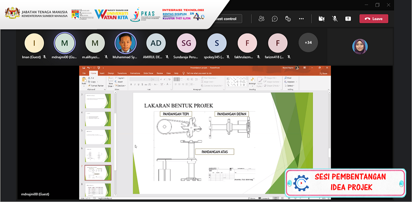Screen dimensions: 412x202
Task: Open the meeting chat panel
Action: (x=275, y=19)
